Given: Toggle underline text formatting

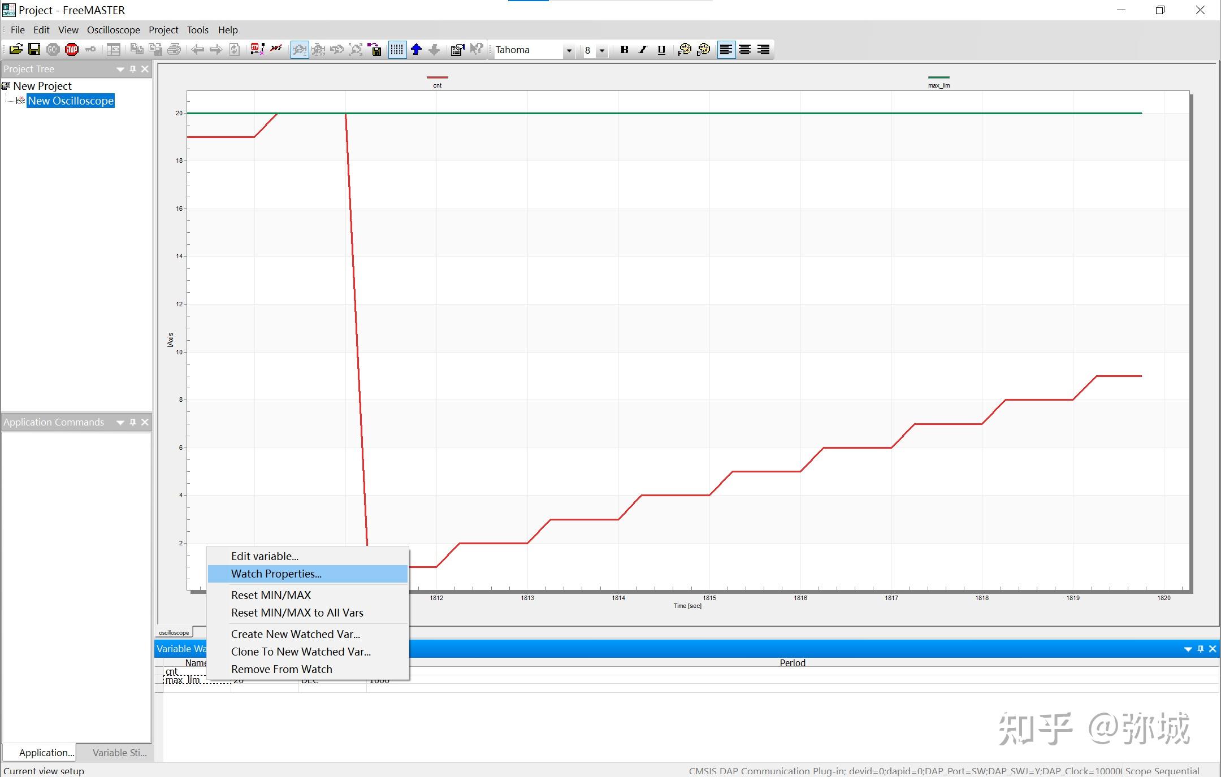Looking at the screenshot, I should (x=661, y=50).
